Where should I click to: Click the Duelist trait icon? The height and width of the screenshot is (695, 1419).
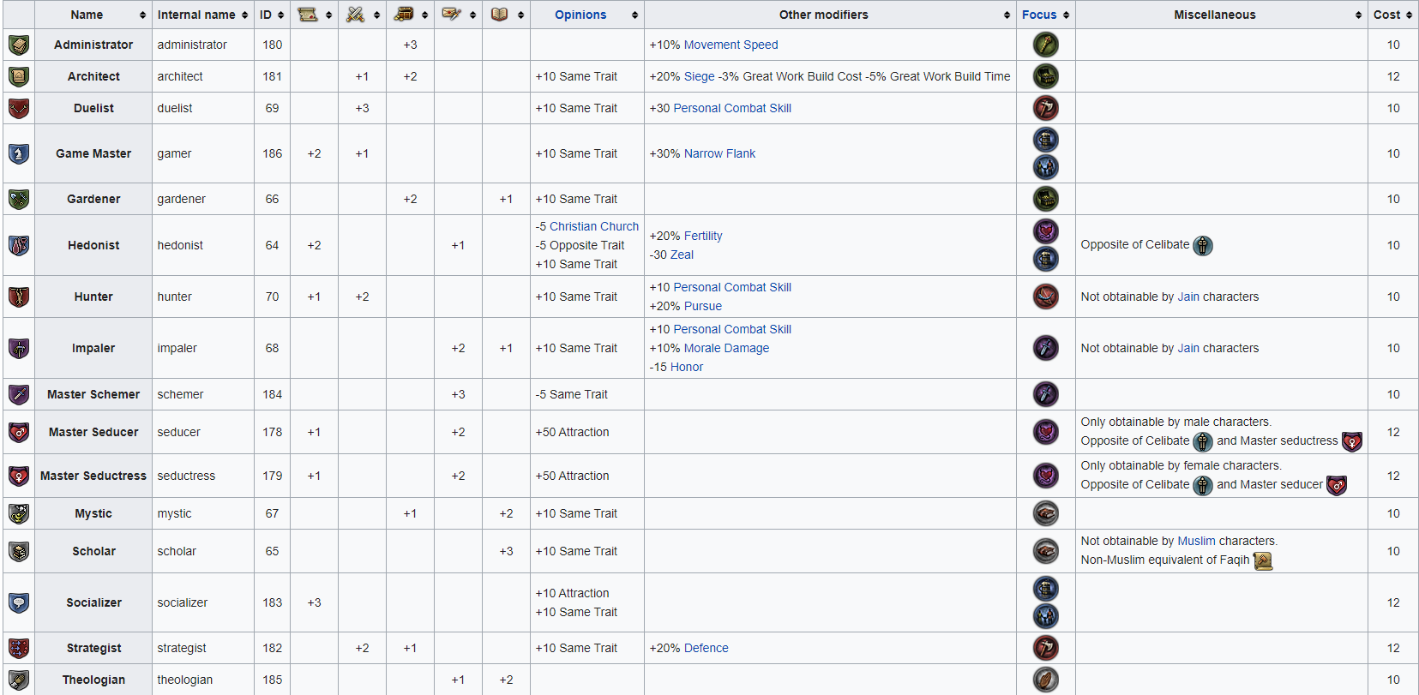click(x=19, y=108)
